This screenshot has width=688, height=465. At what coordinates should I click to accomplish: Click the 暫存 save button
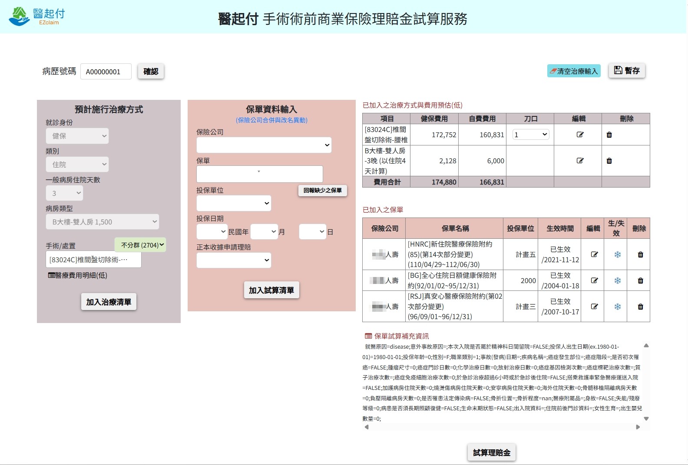pyautogui.click(x=627, y=71)
